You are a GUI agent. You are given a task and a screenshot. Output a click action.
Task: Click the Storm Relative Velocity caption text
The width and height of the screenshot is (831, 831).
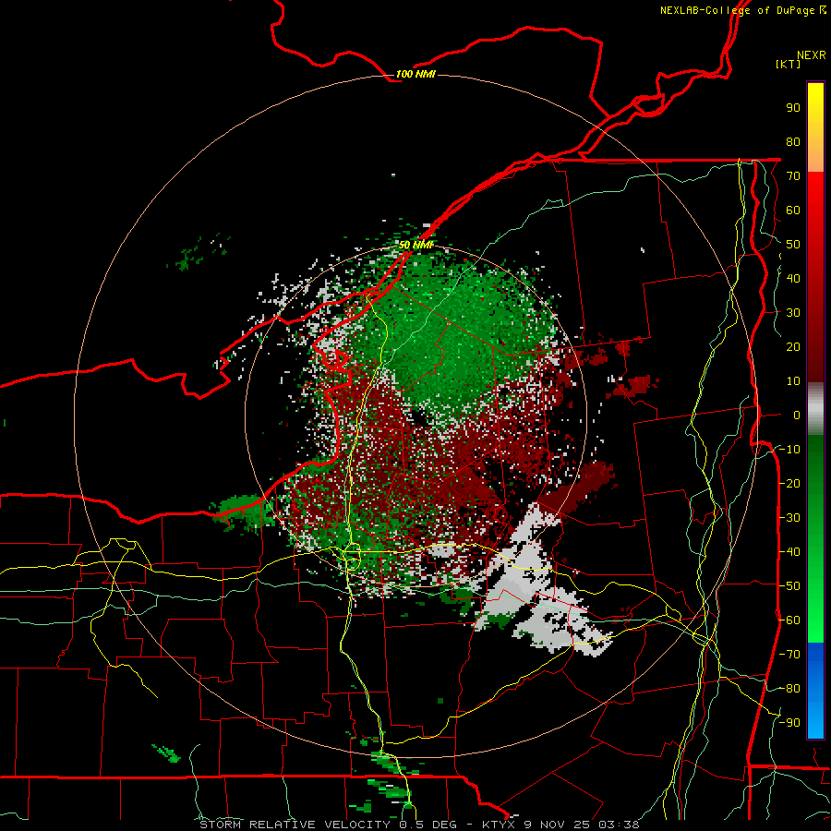click(419, 825)
